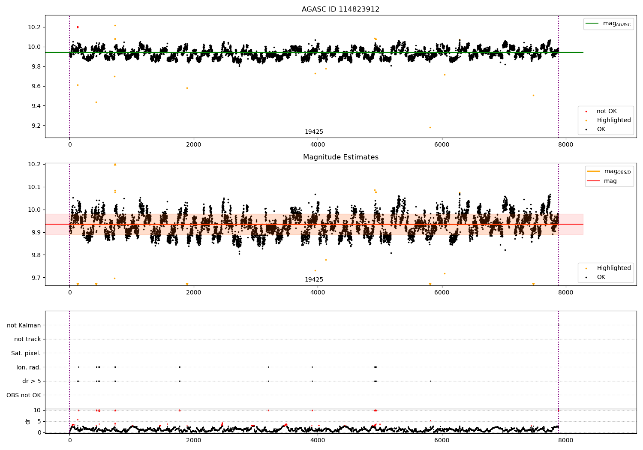Click the 8000 x-axis tick under bottom plot

point(566,441)
